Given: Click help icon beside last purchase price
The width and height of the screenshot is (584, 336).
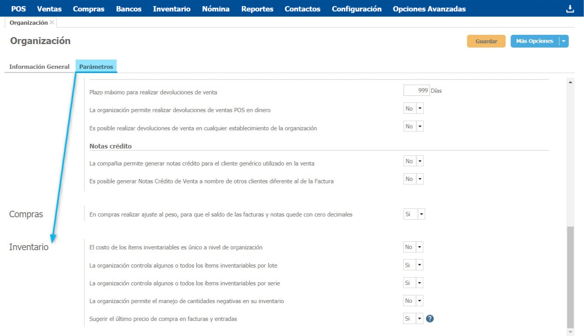Looking at the screenshot, I should tap(430, 319).
